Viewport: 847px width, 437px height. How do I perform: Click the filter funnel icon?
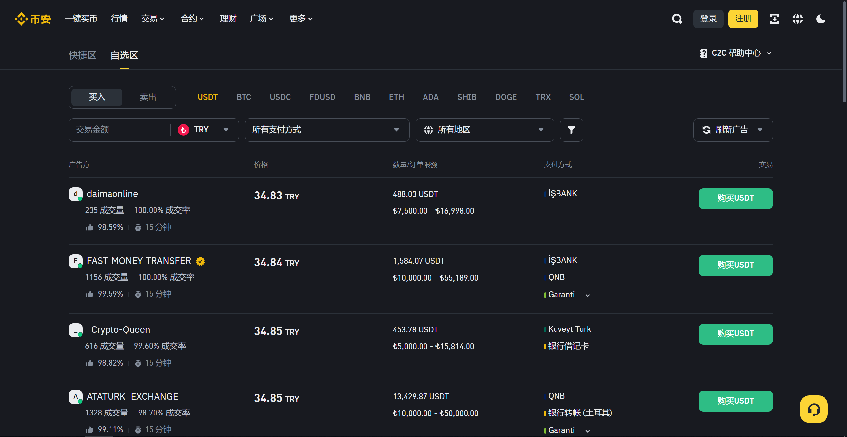(x=571, y=130)
